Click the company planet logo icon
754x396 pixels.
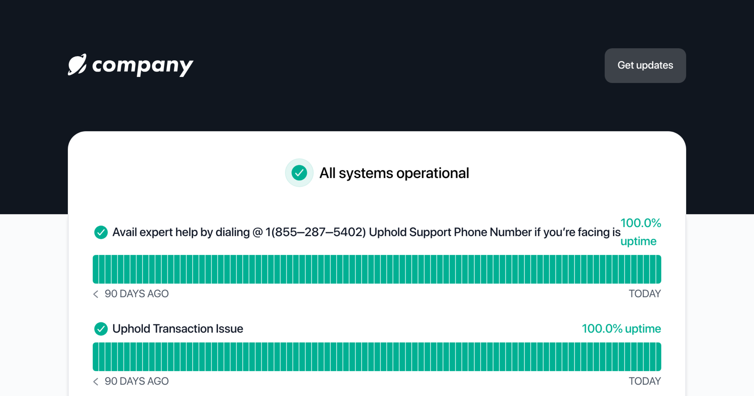pyautogui.click(x=77, y=65)
